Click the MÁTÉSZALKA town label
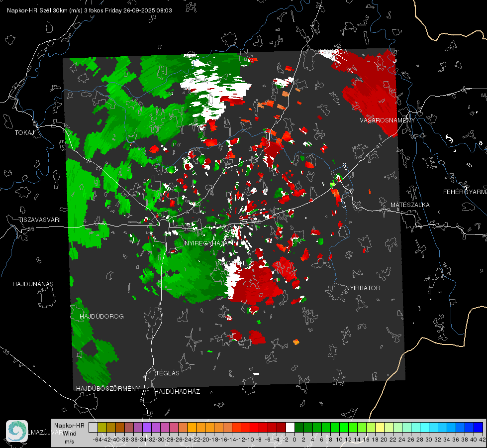487x448 pixels. pos(410,205)
